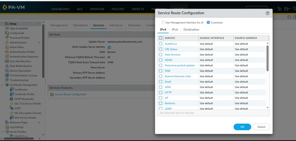
Task: Select Use Management Interface for all radio
Action: click(163, 22)
